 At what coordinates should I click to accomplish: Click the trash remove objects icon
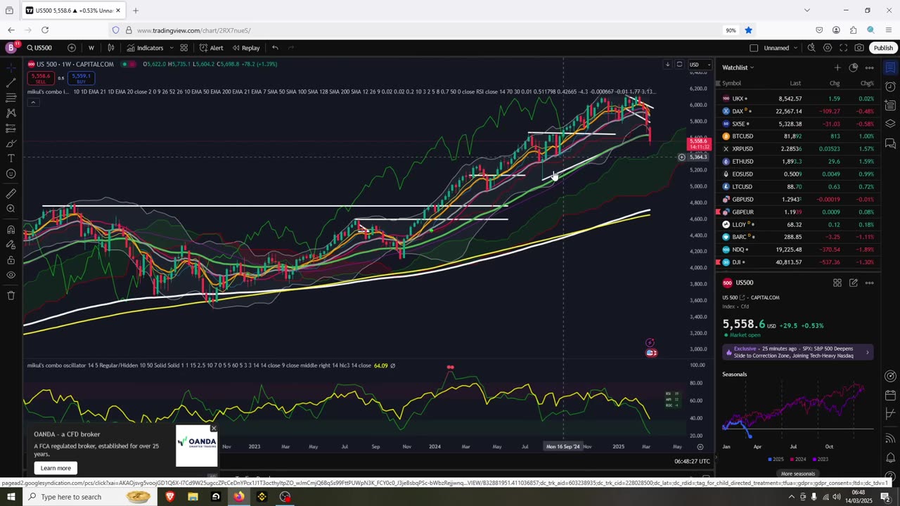[x=11, y=295]
